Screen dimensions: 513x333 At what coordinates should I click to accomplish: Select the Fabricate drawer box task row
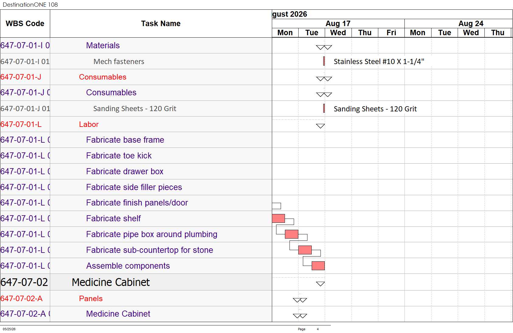click(x=136, y=171)
